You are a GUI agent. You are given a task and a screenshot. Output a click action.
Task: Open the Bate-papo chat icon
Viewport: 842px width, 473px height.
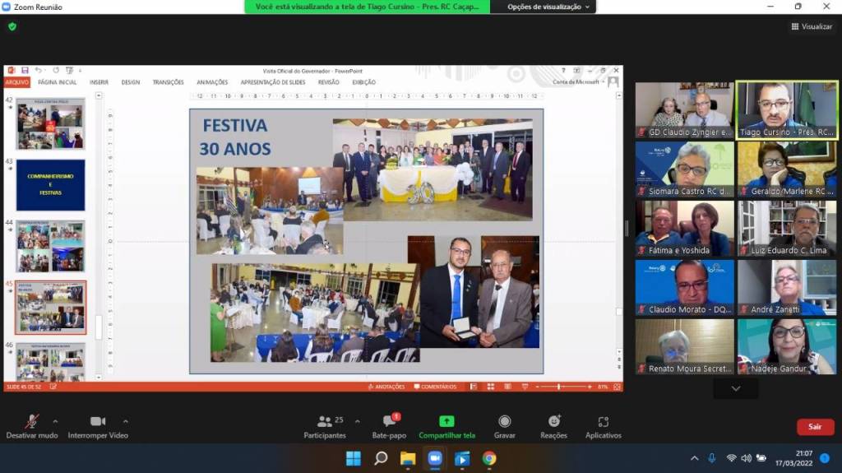(389, 421)
